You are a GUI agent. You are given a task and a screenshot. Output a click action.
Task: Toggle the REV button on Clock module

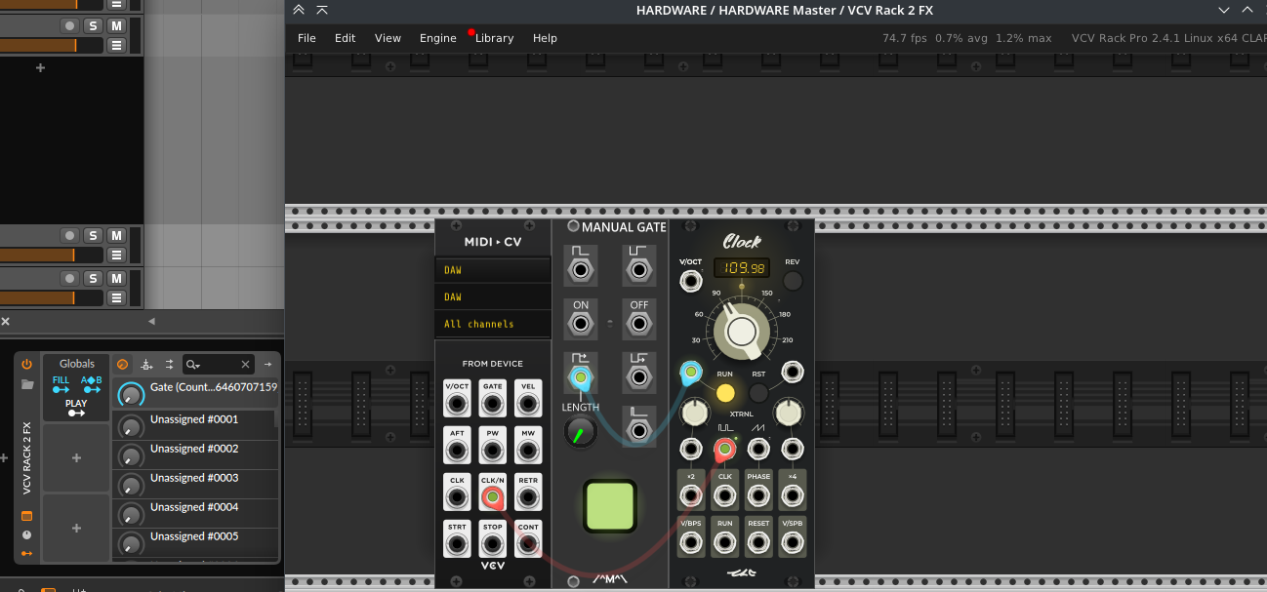tap(793, 281)
